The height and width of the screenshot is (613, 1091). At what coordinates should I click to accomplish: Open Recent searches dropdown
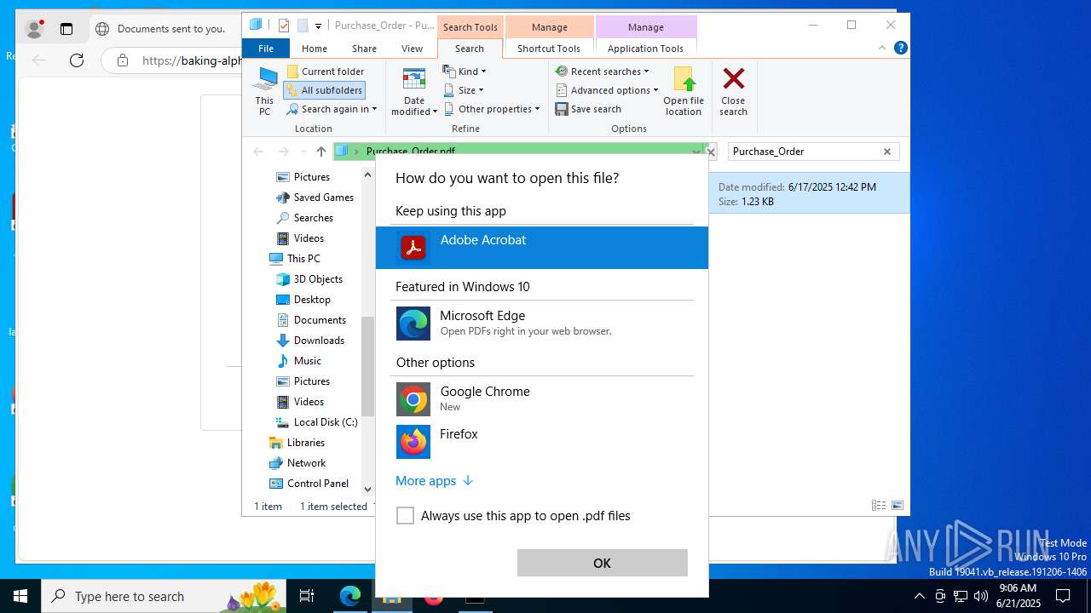[x=602, y=72]
